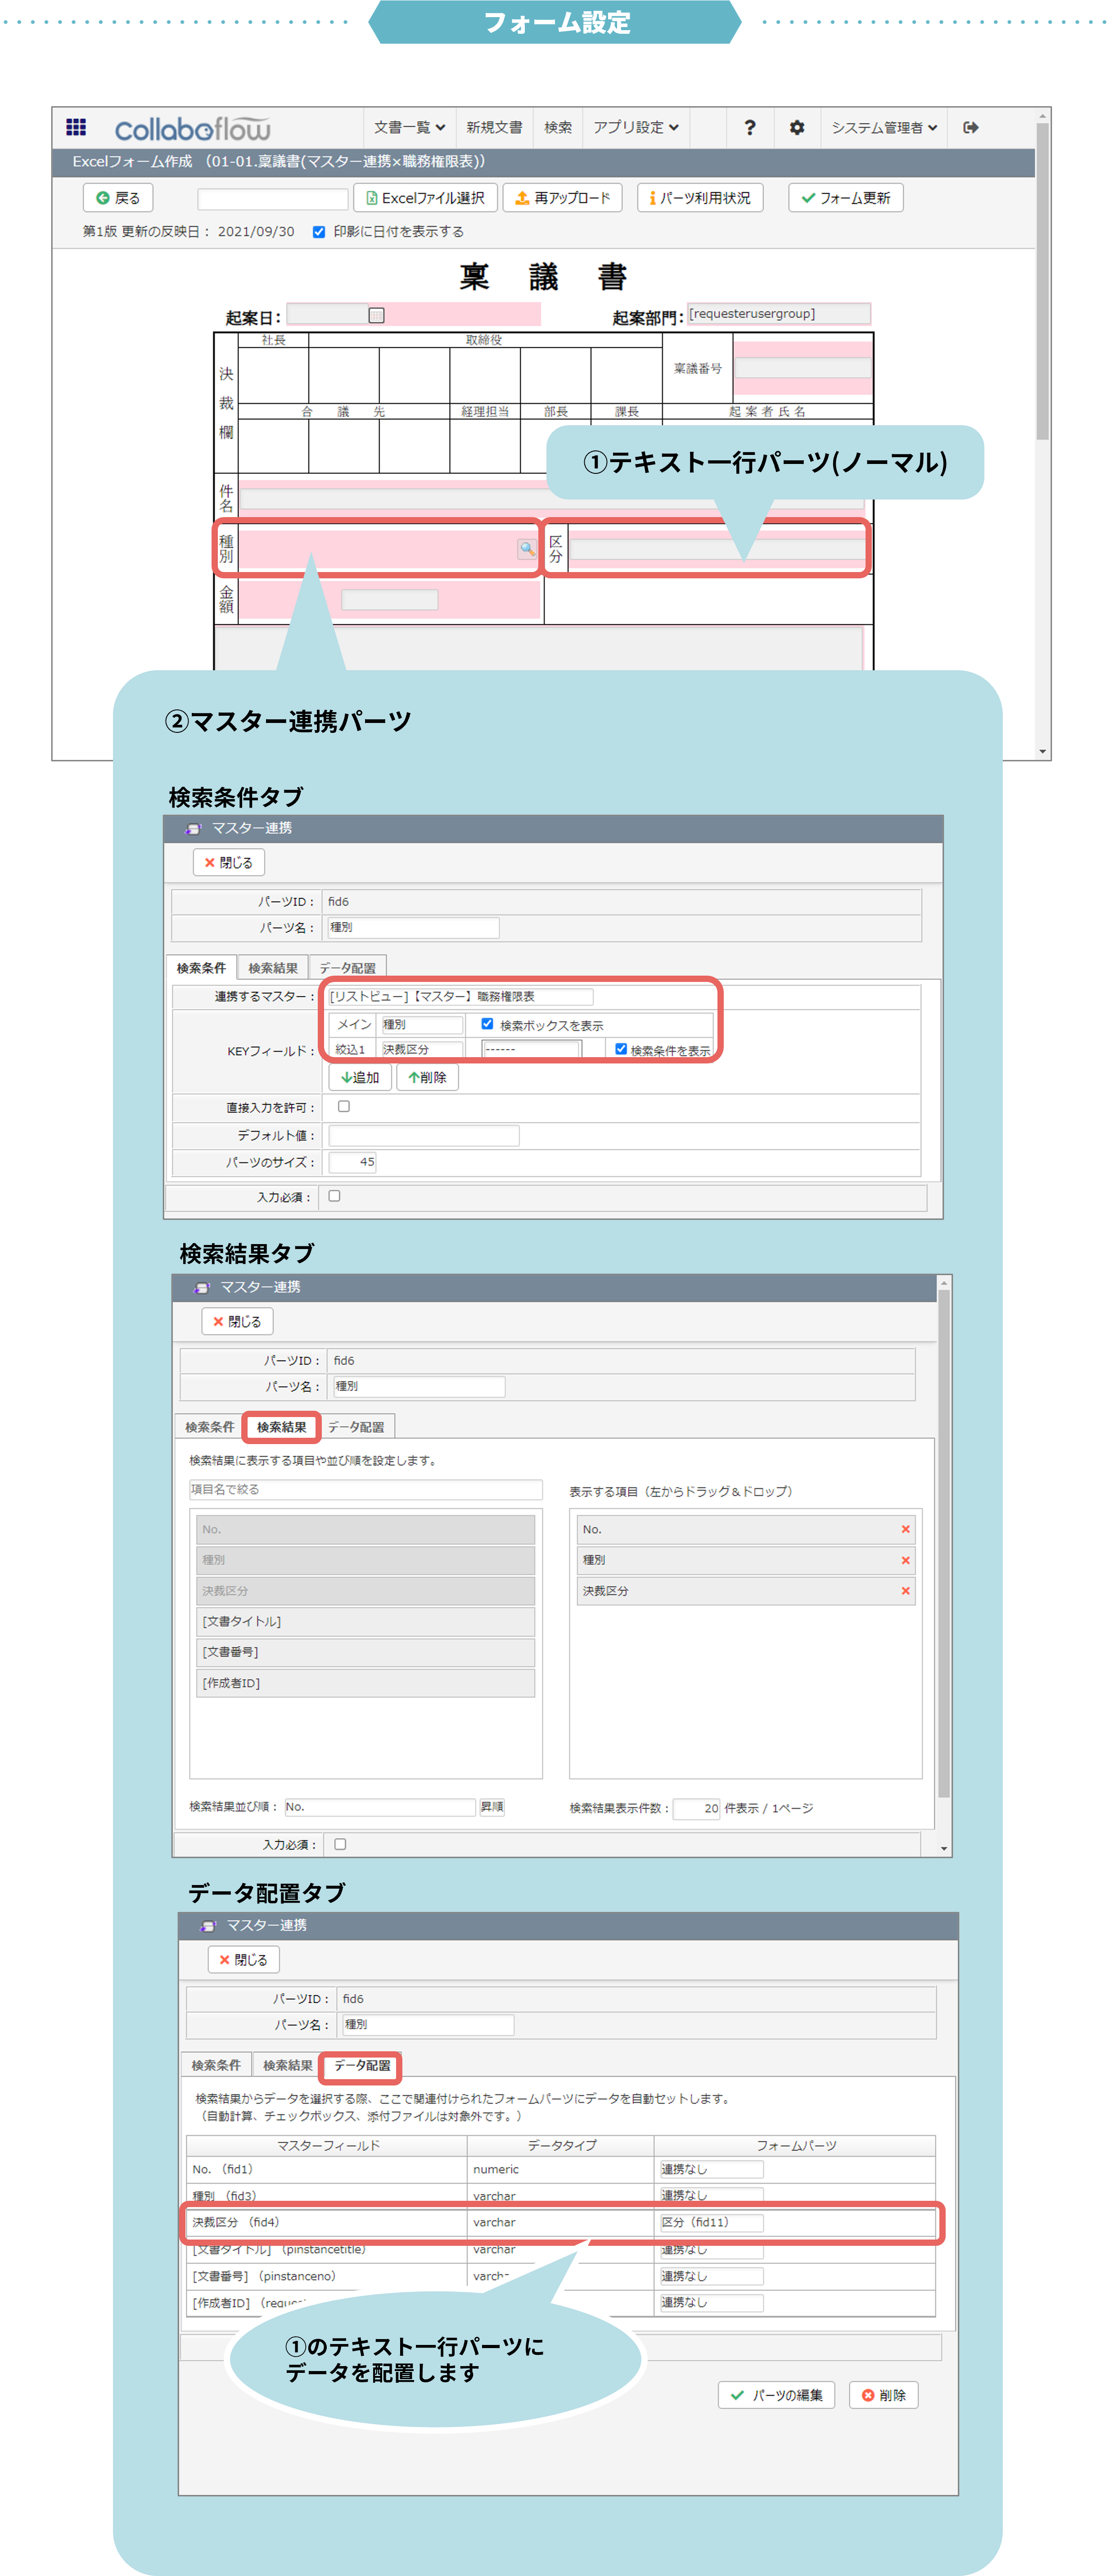
Task: Click 検索 in top menu
Action: coord(558,127)
